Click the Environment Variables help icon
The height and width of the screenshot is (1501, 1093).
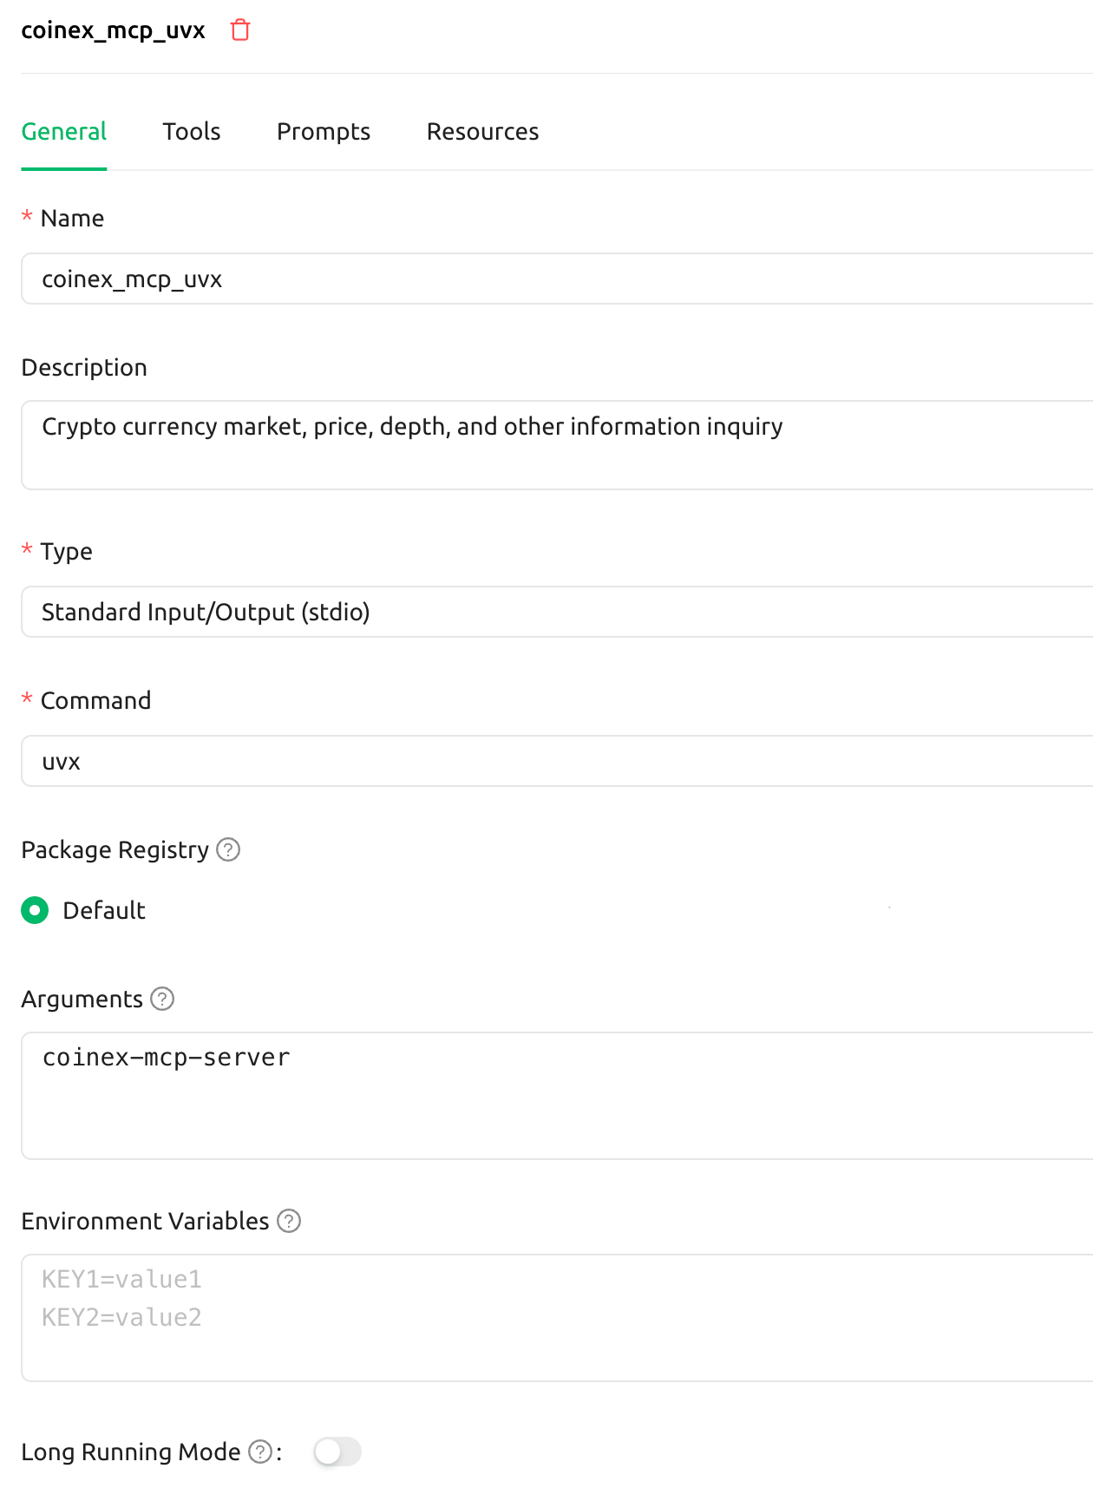[x=289, y=1221]
